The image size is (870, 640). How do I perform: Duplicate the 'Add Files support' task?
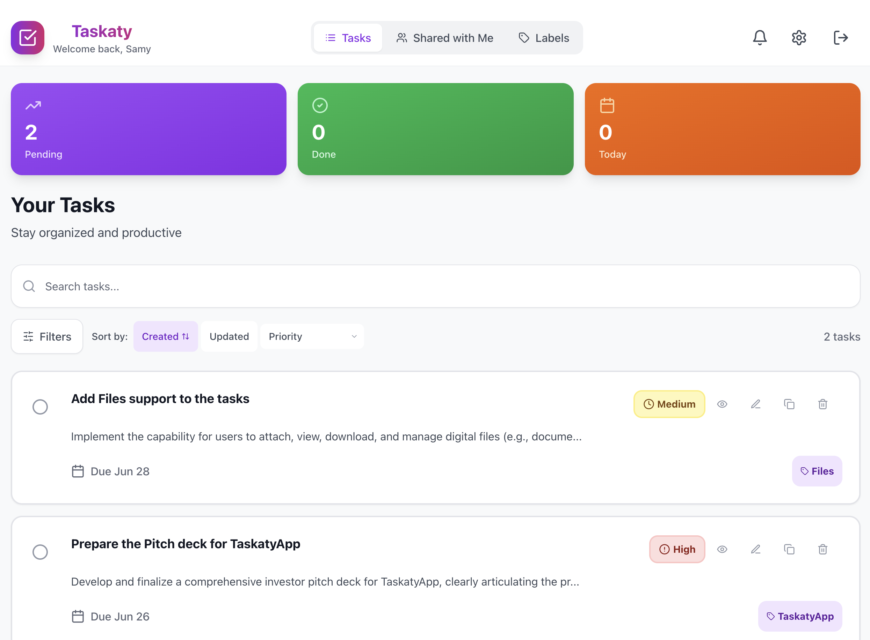pos(789,404)
